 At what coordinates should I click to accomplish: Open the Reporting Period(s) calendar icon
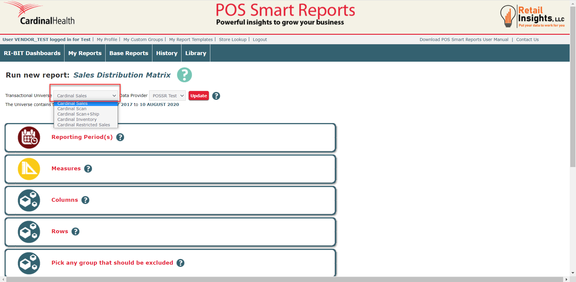click(29, 137)
